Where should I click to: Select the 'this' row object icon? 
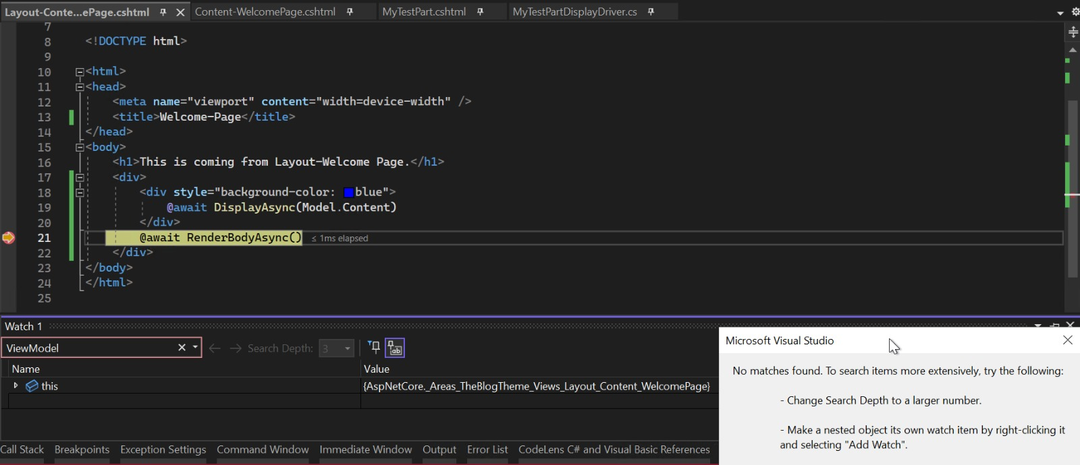(x=32, y=386)
